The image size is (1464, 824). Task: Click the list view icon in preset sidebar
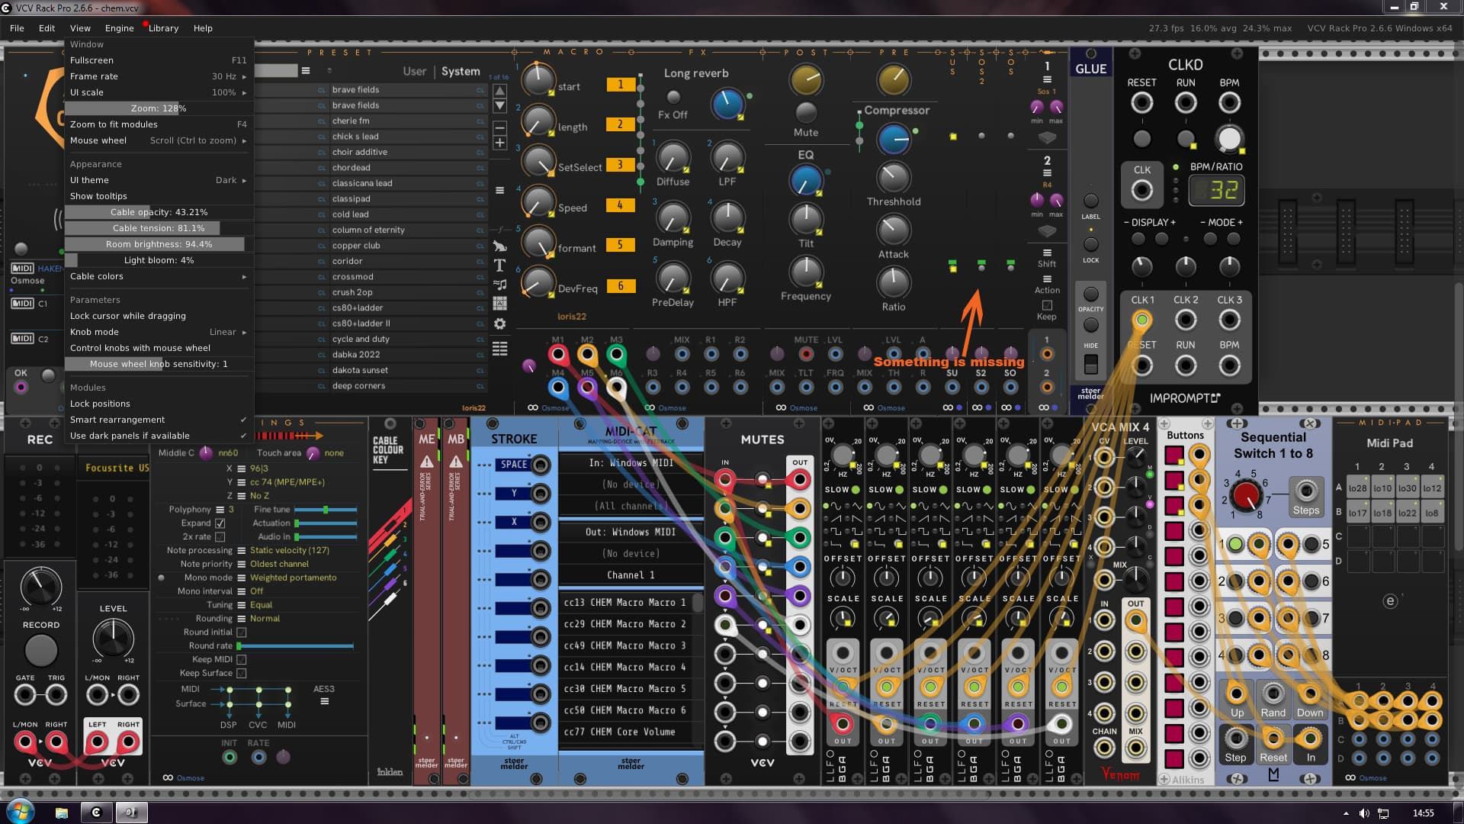[x=500, y=349]
